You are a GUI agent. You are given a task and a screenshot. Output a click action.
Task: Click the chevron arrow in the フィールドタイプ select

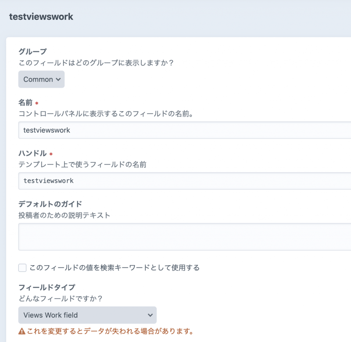[x=150, y=315]
